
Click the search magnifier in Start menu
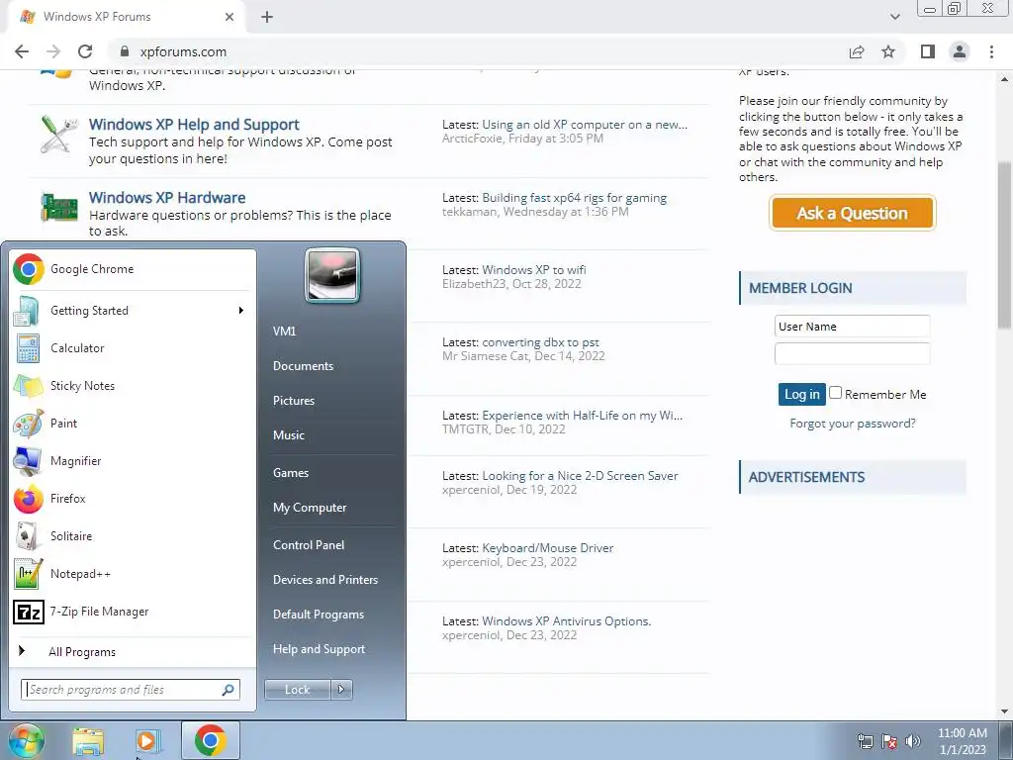pyautogui.click(x=229, y=690)
